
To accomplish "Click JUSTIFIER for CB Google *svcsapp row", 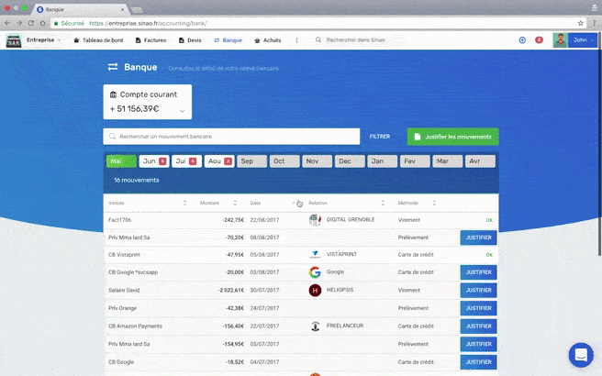I will pyautogui.click(x=478, y=272).
